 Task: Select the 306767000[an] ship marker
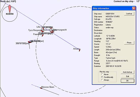click(30, 42)
